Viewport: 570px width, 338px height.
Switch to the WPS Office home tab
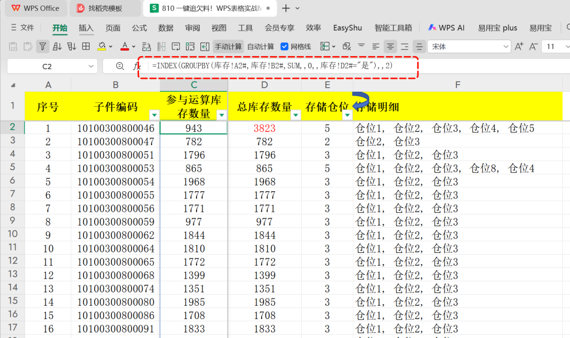click(36, 8)
